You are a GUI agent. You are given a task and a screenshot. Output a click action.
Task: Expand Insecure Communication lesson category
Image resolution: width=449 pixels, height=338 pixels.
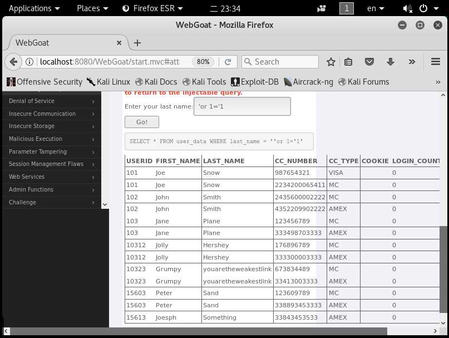coord(52,114)
